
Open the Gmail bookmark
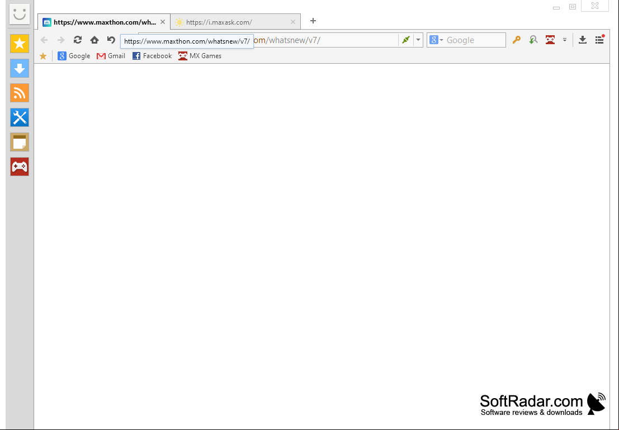[111, 56]
